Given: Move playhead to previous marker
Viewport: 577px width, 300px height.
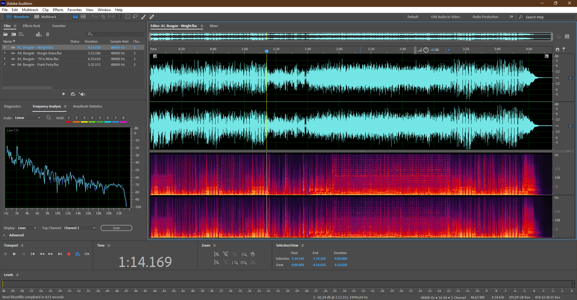Looking at the screenshot, I should (x=32, y=254).
